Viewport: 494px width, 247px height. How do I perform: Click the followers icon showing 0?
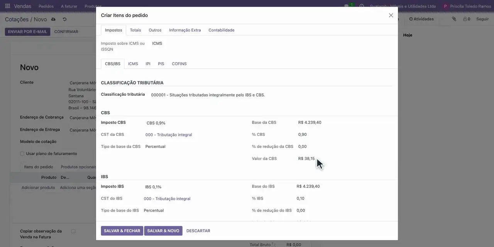pos(467,19)
